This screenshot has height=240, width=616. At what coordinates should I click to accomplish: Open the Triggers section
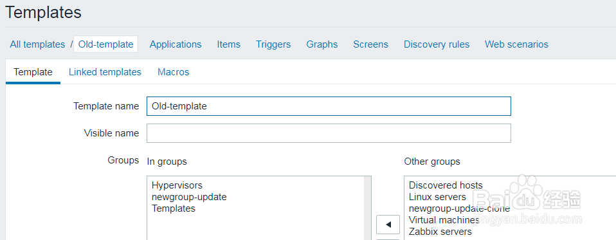[273, 44]
